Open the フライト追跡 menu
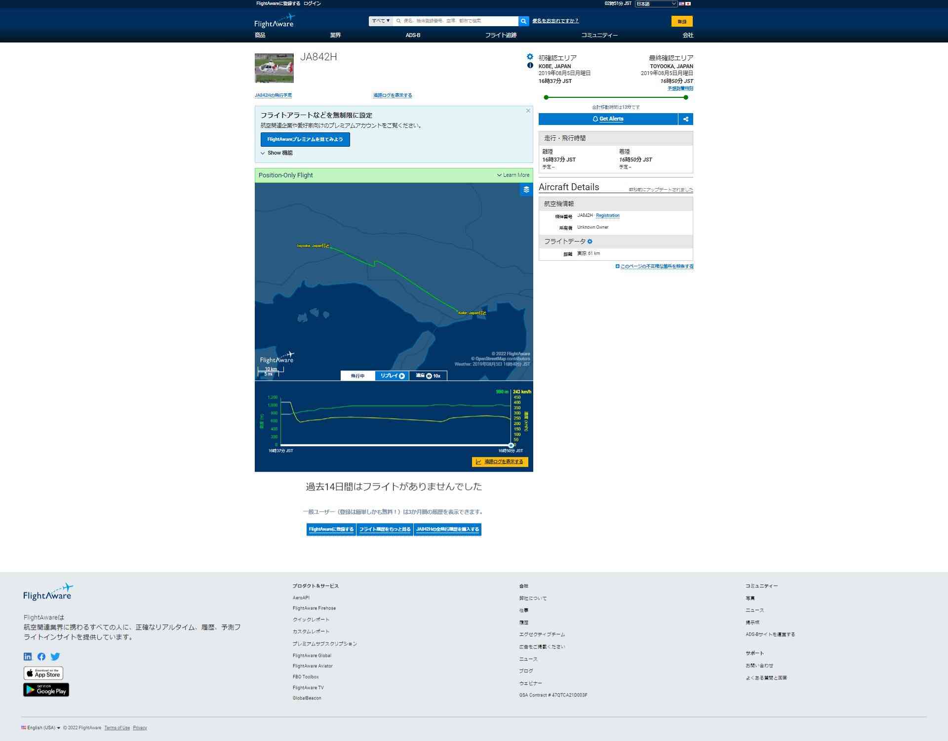948x741 pixels. pos(500,35)
